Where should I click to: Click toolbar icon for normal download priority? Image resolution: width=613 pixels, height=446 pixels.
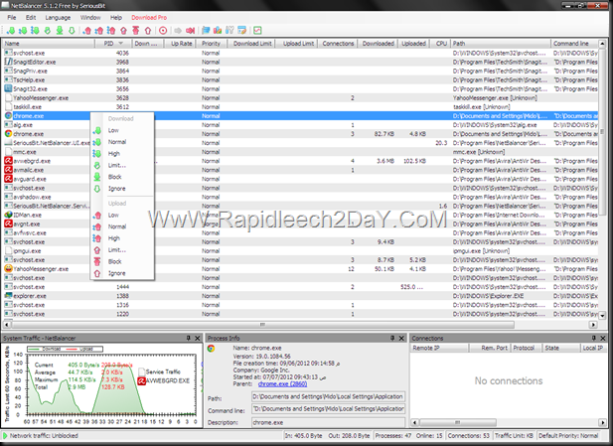tap(23, 30)
